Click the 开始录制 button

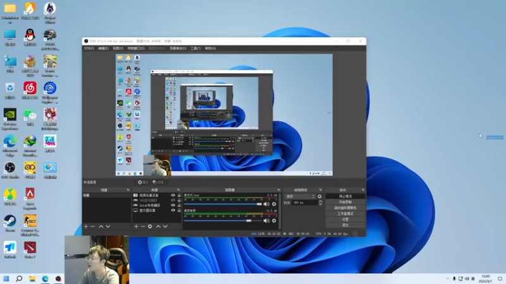(x=345, y=202)
